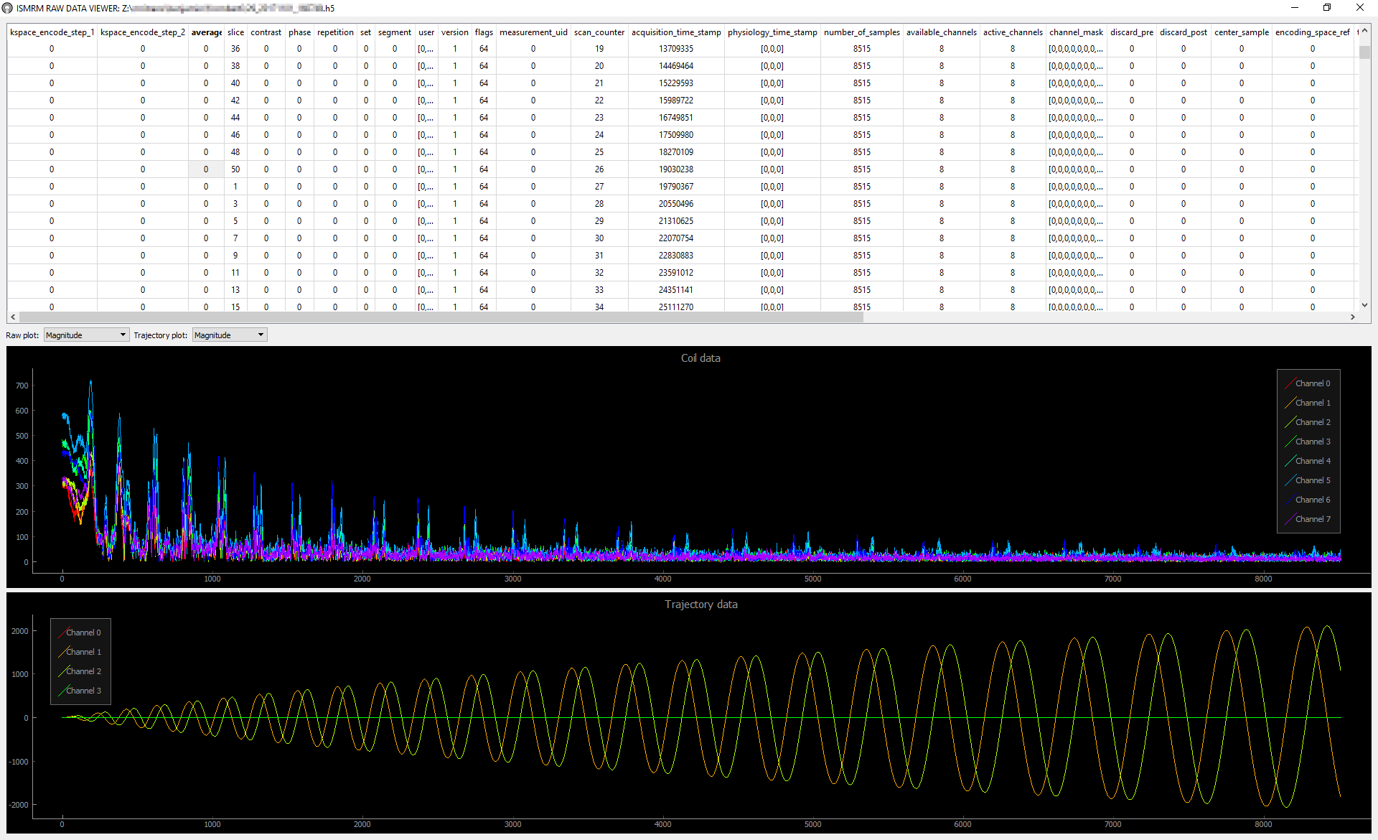Image resolution: width=1378 pixels, height=840 pixels.
Task: Click the slice column header
Action: 235,32
